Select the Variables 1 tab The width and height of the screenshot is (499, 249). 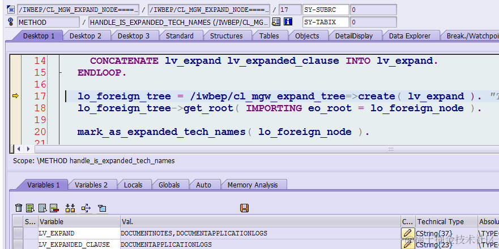pos(43,185)
